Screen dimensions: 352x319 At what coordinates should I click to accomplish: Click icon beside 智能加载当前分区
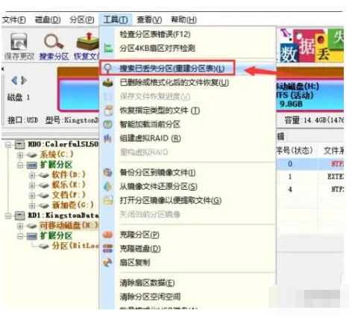coord(108,124)
